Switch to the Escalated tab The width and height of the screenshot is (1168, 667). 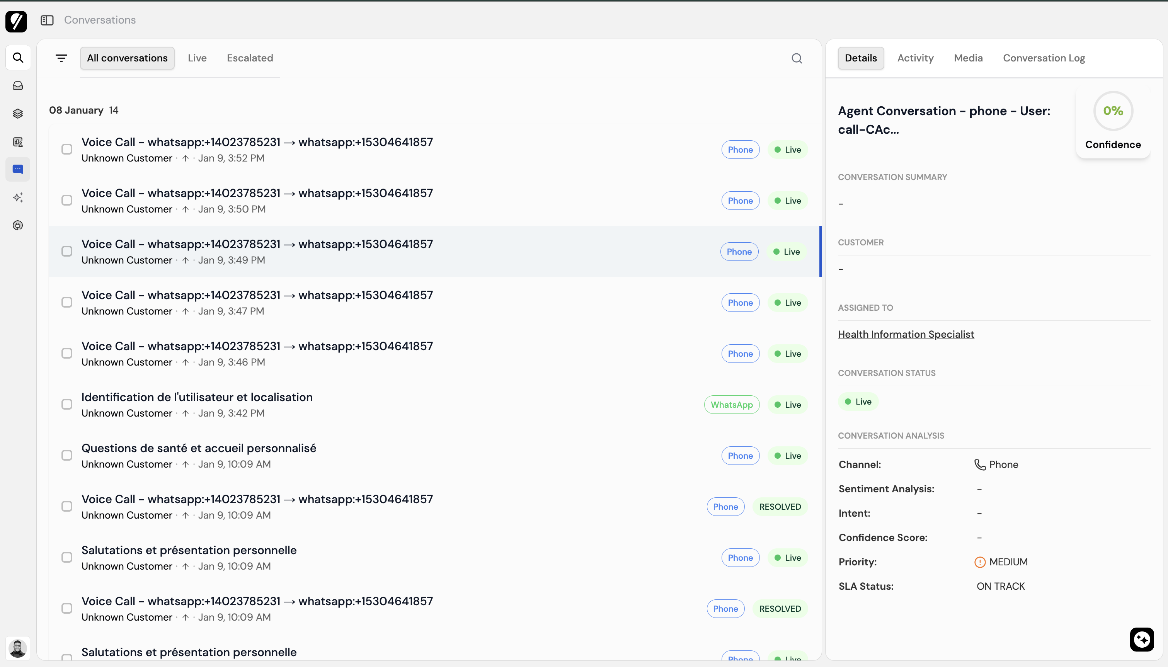[x=250, y=58]
